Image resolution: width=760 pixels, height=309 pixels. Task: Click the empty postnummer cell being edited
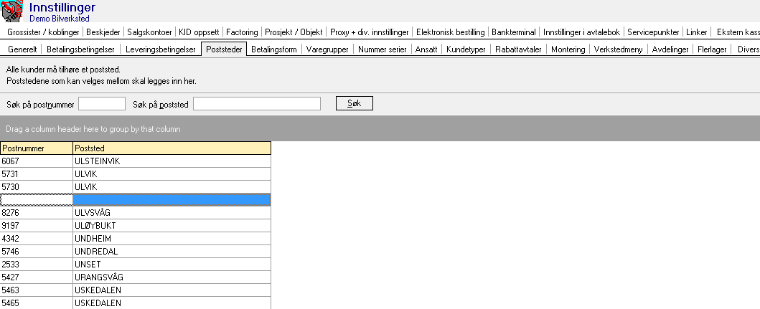(37, 199)
